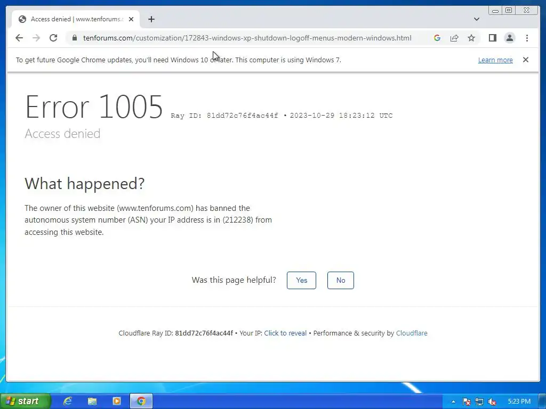View site information via the lock icon

(74, 38)
